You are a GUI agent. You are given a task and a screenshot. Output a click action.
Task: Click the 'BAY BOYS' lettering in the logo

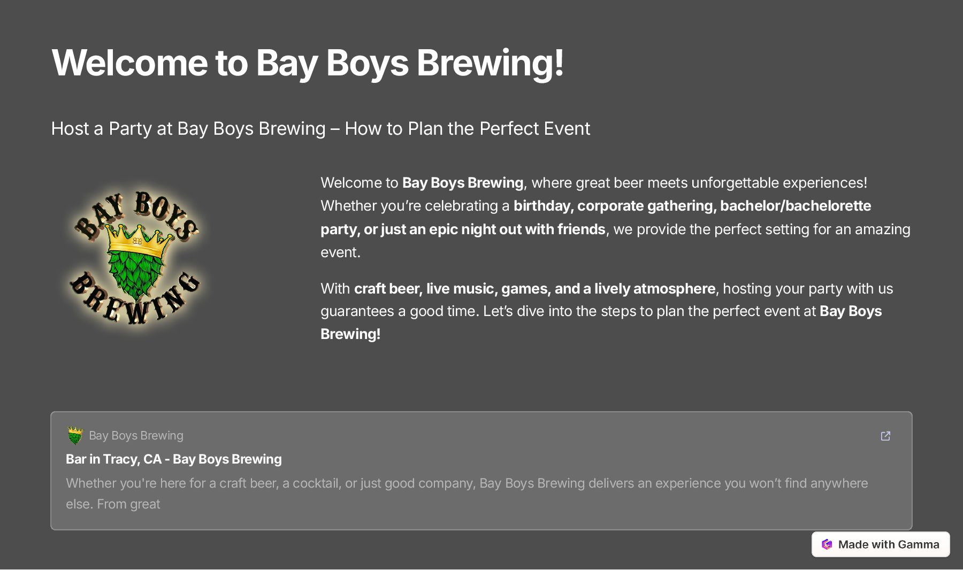coord(136,214)
